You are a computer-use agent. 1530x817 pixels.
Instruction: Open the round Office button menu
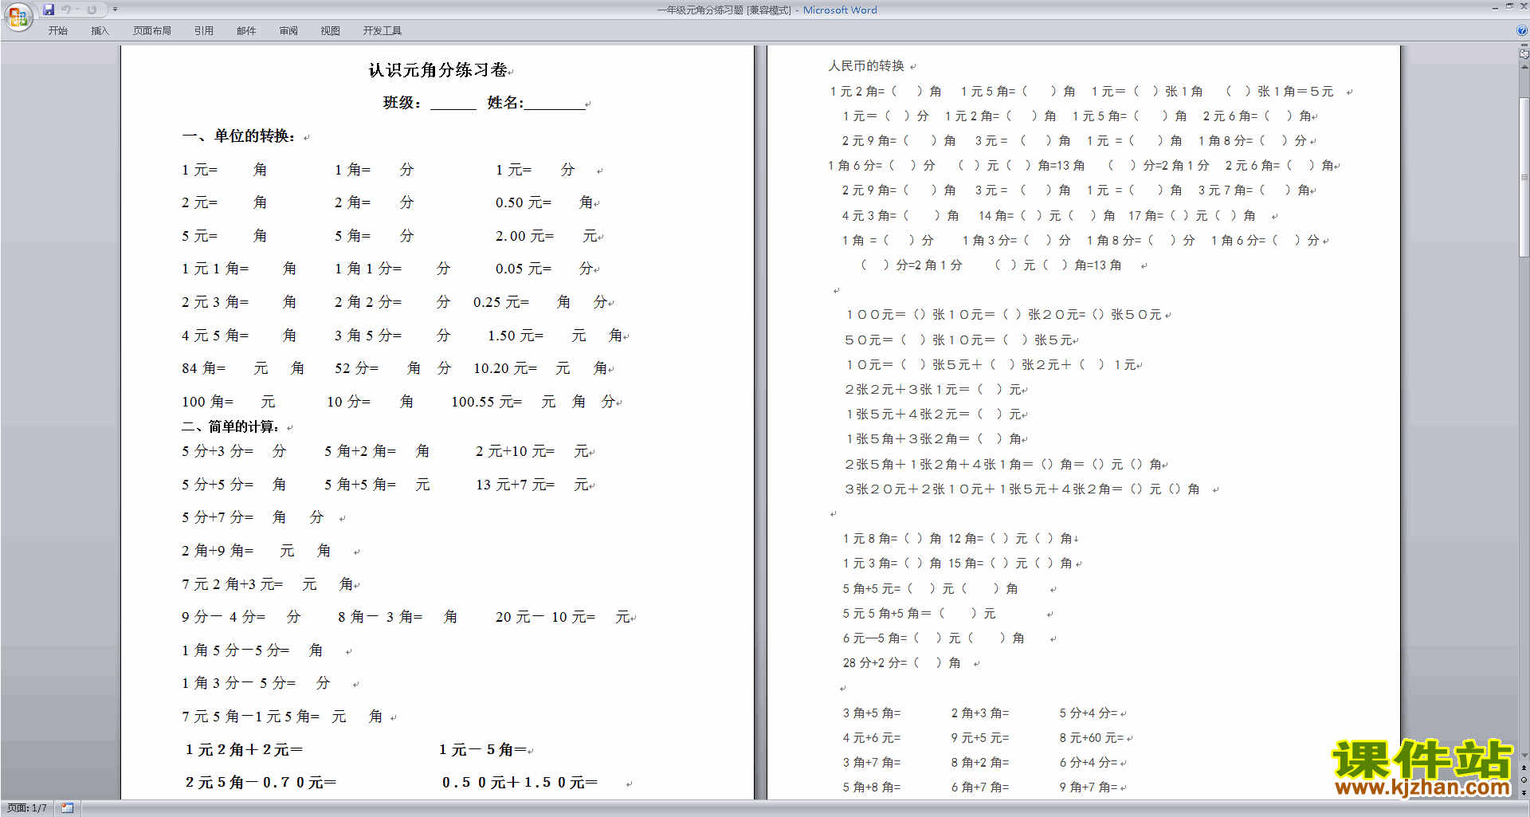click(18, 16)
